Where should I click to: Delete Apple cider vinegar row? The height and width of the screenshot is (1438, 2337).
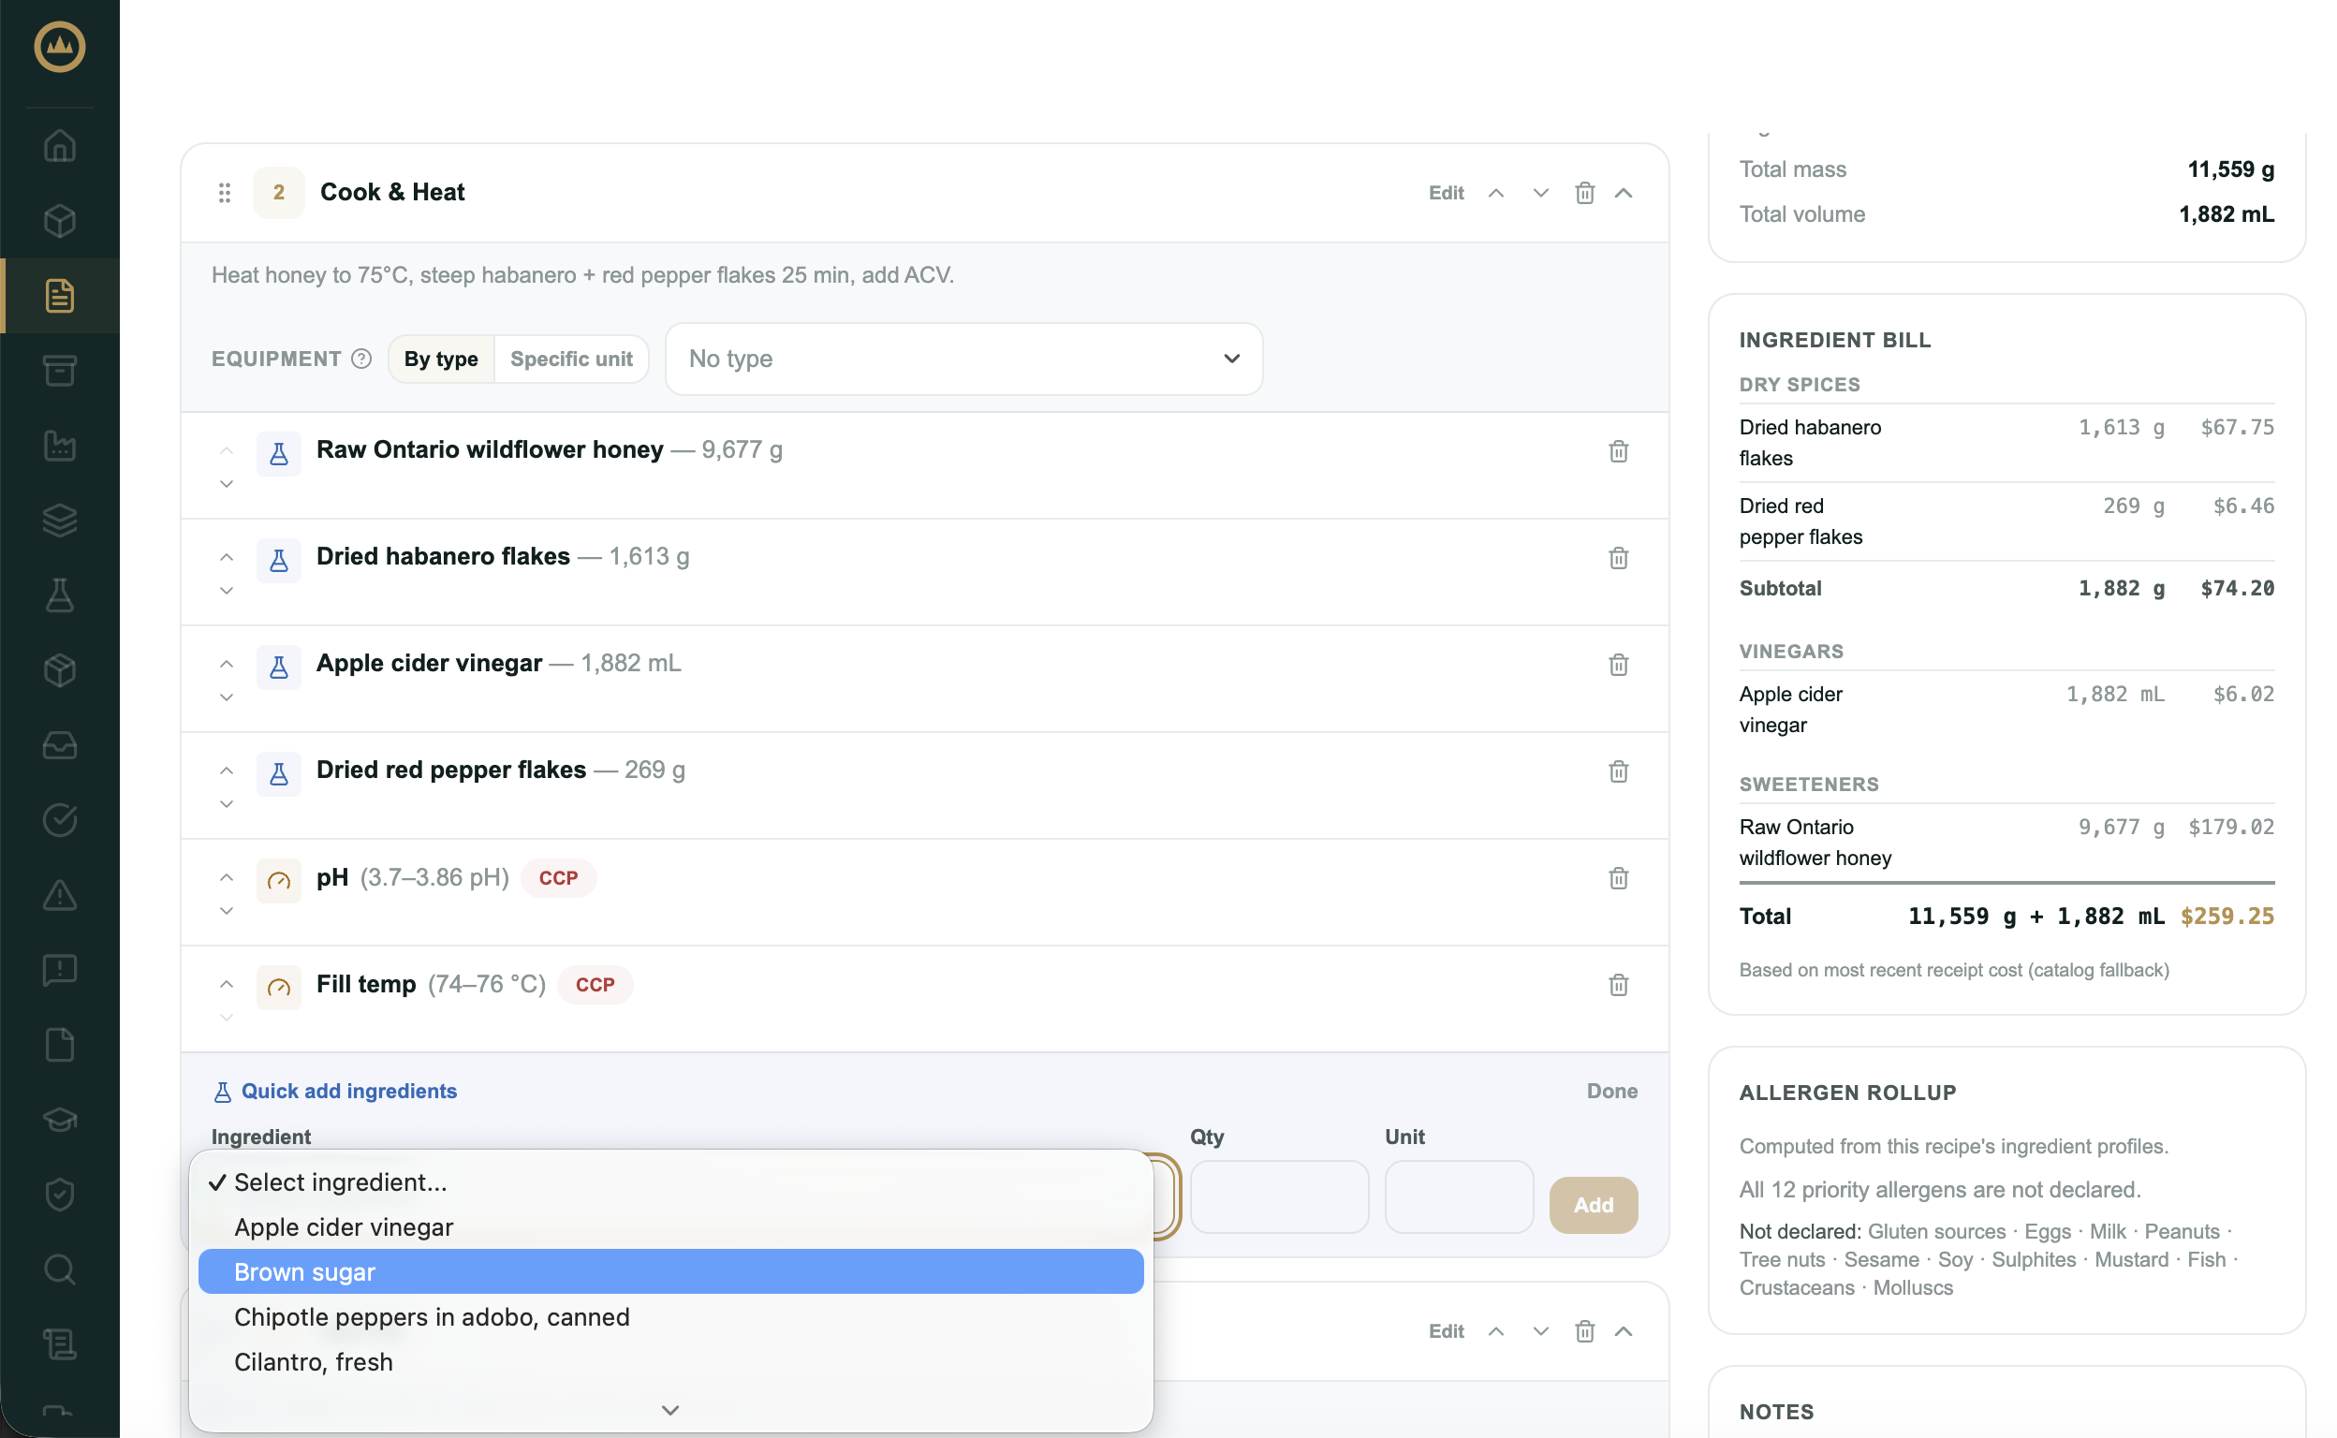pos(1619,664)
